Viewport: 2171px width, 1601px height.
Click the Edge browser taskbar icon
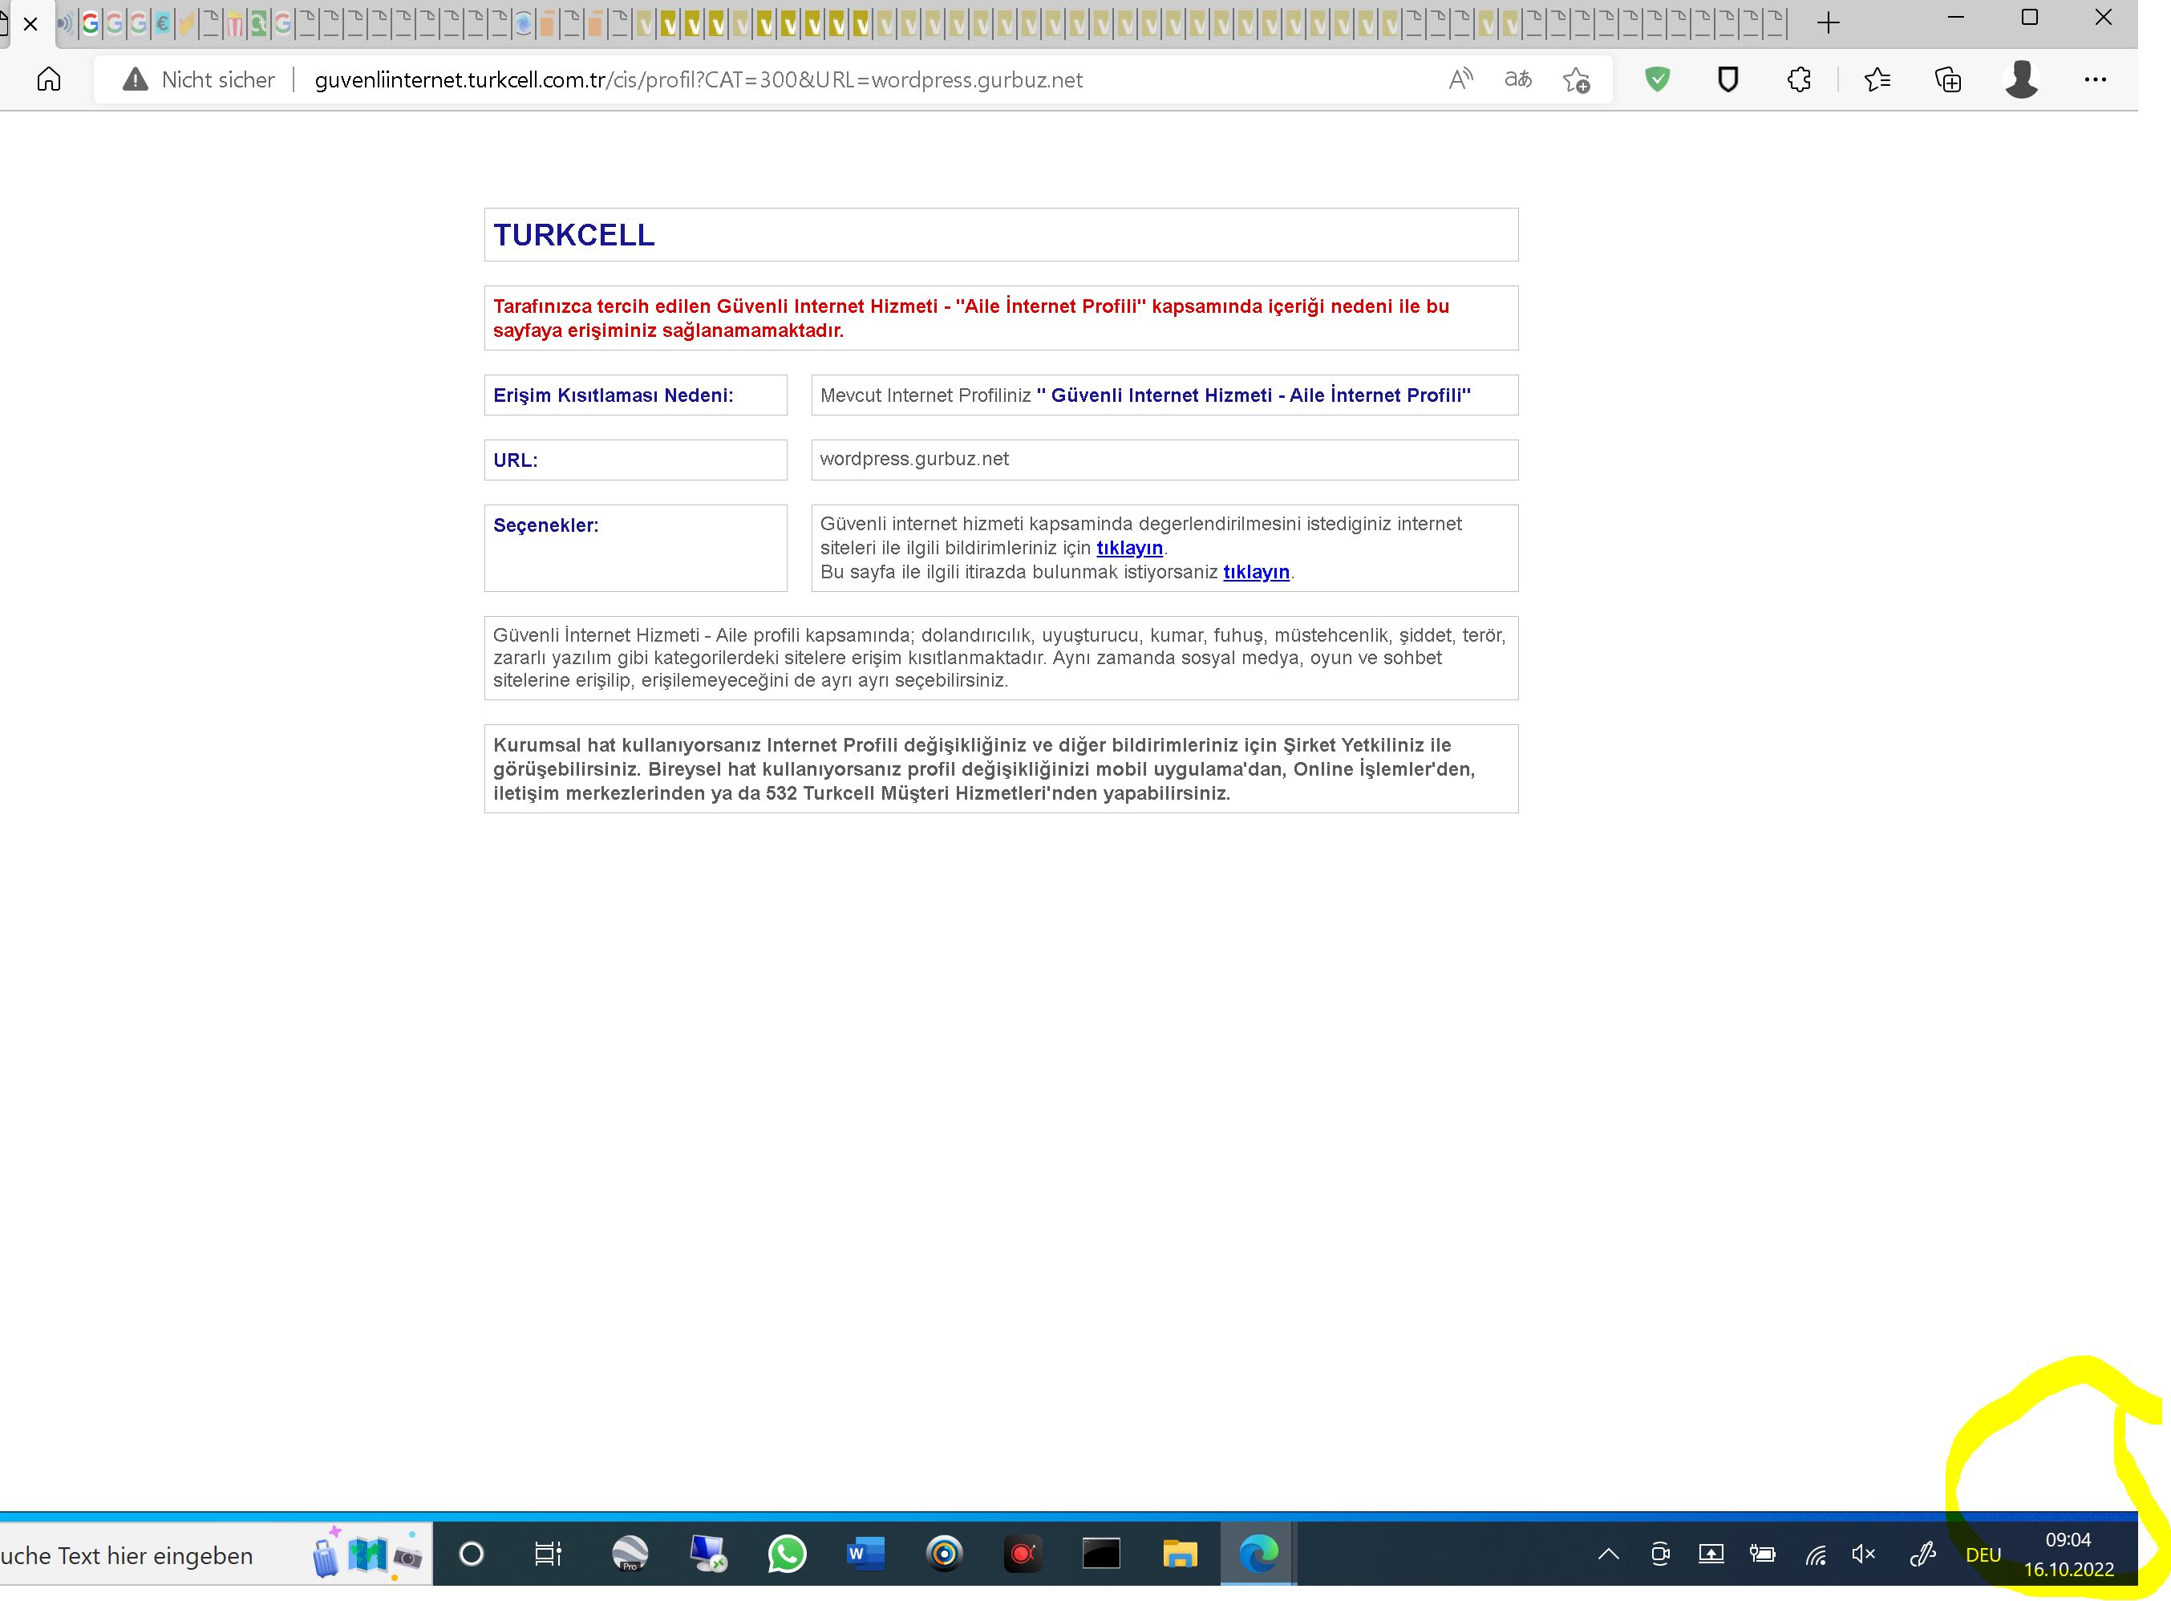1258,1554
